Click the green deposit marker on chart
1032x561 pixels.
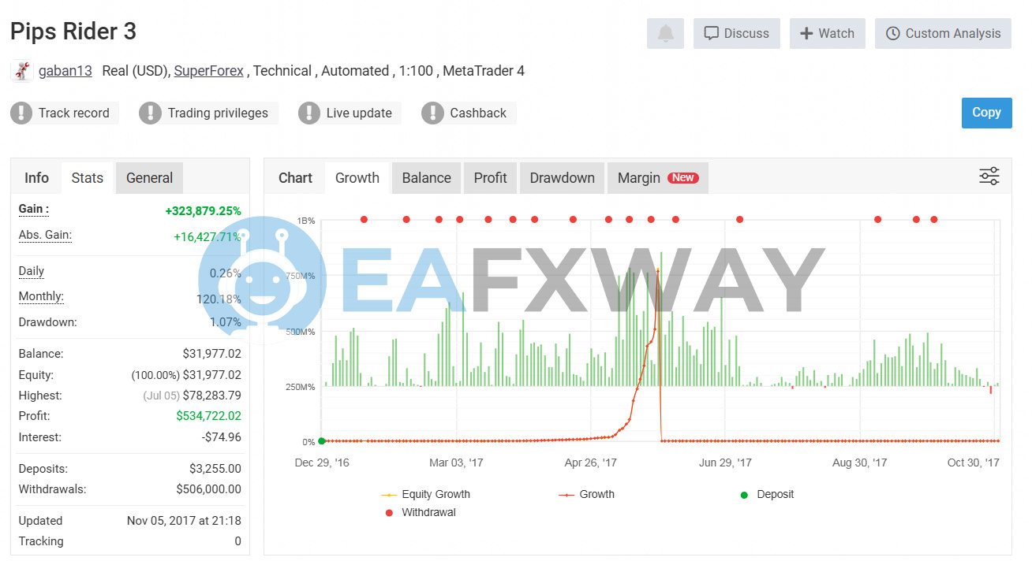(x=322, y=441)
